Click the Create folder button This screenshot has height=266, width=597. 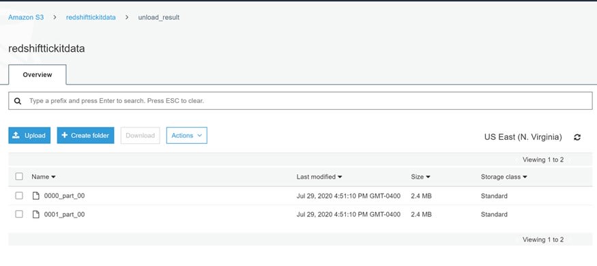(x=86, y=136)
